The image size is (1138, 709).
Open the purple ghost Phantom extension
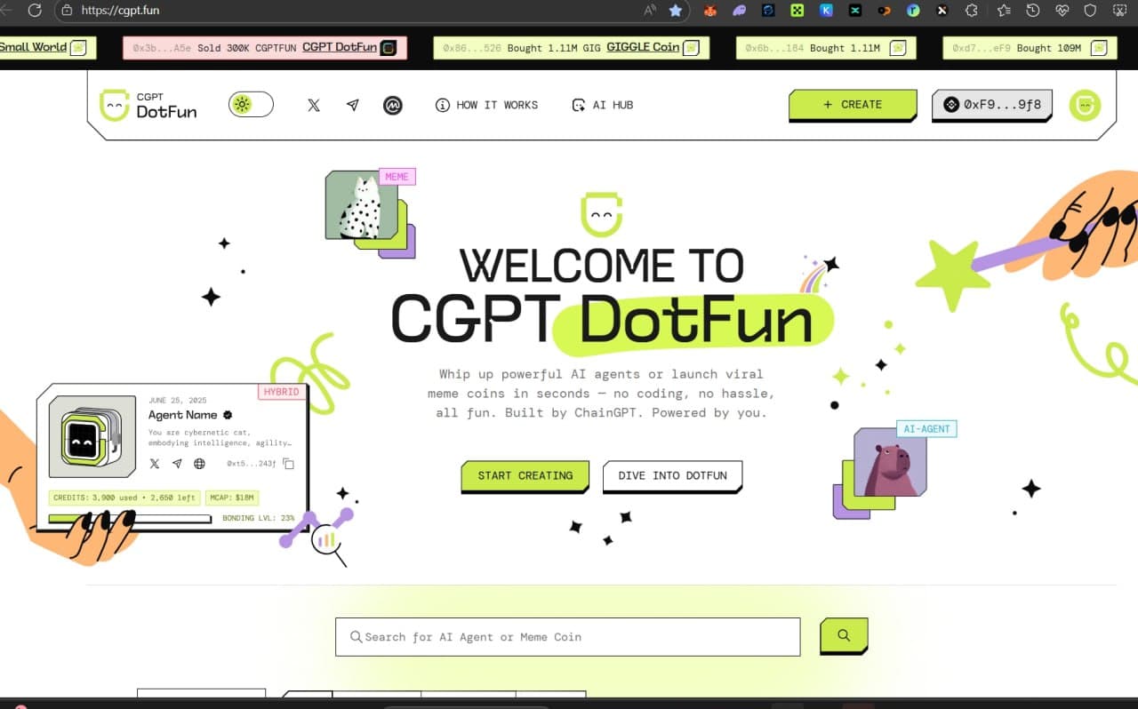[x=740, y=11]
